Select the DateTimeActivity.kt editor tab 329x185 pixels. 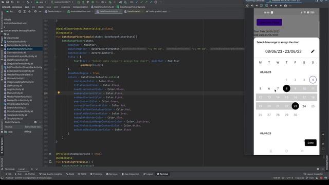click(108, 11)
